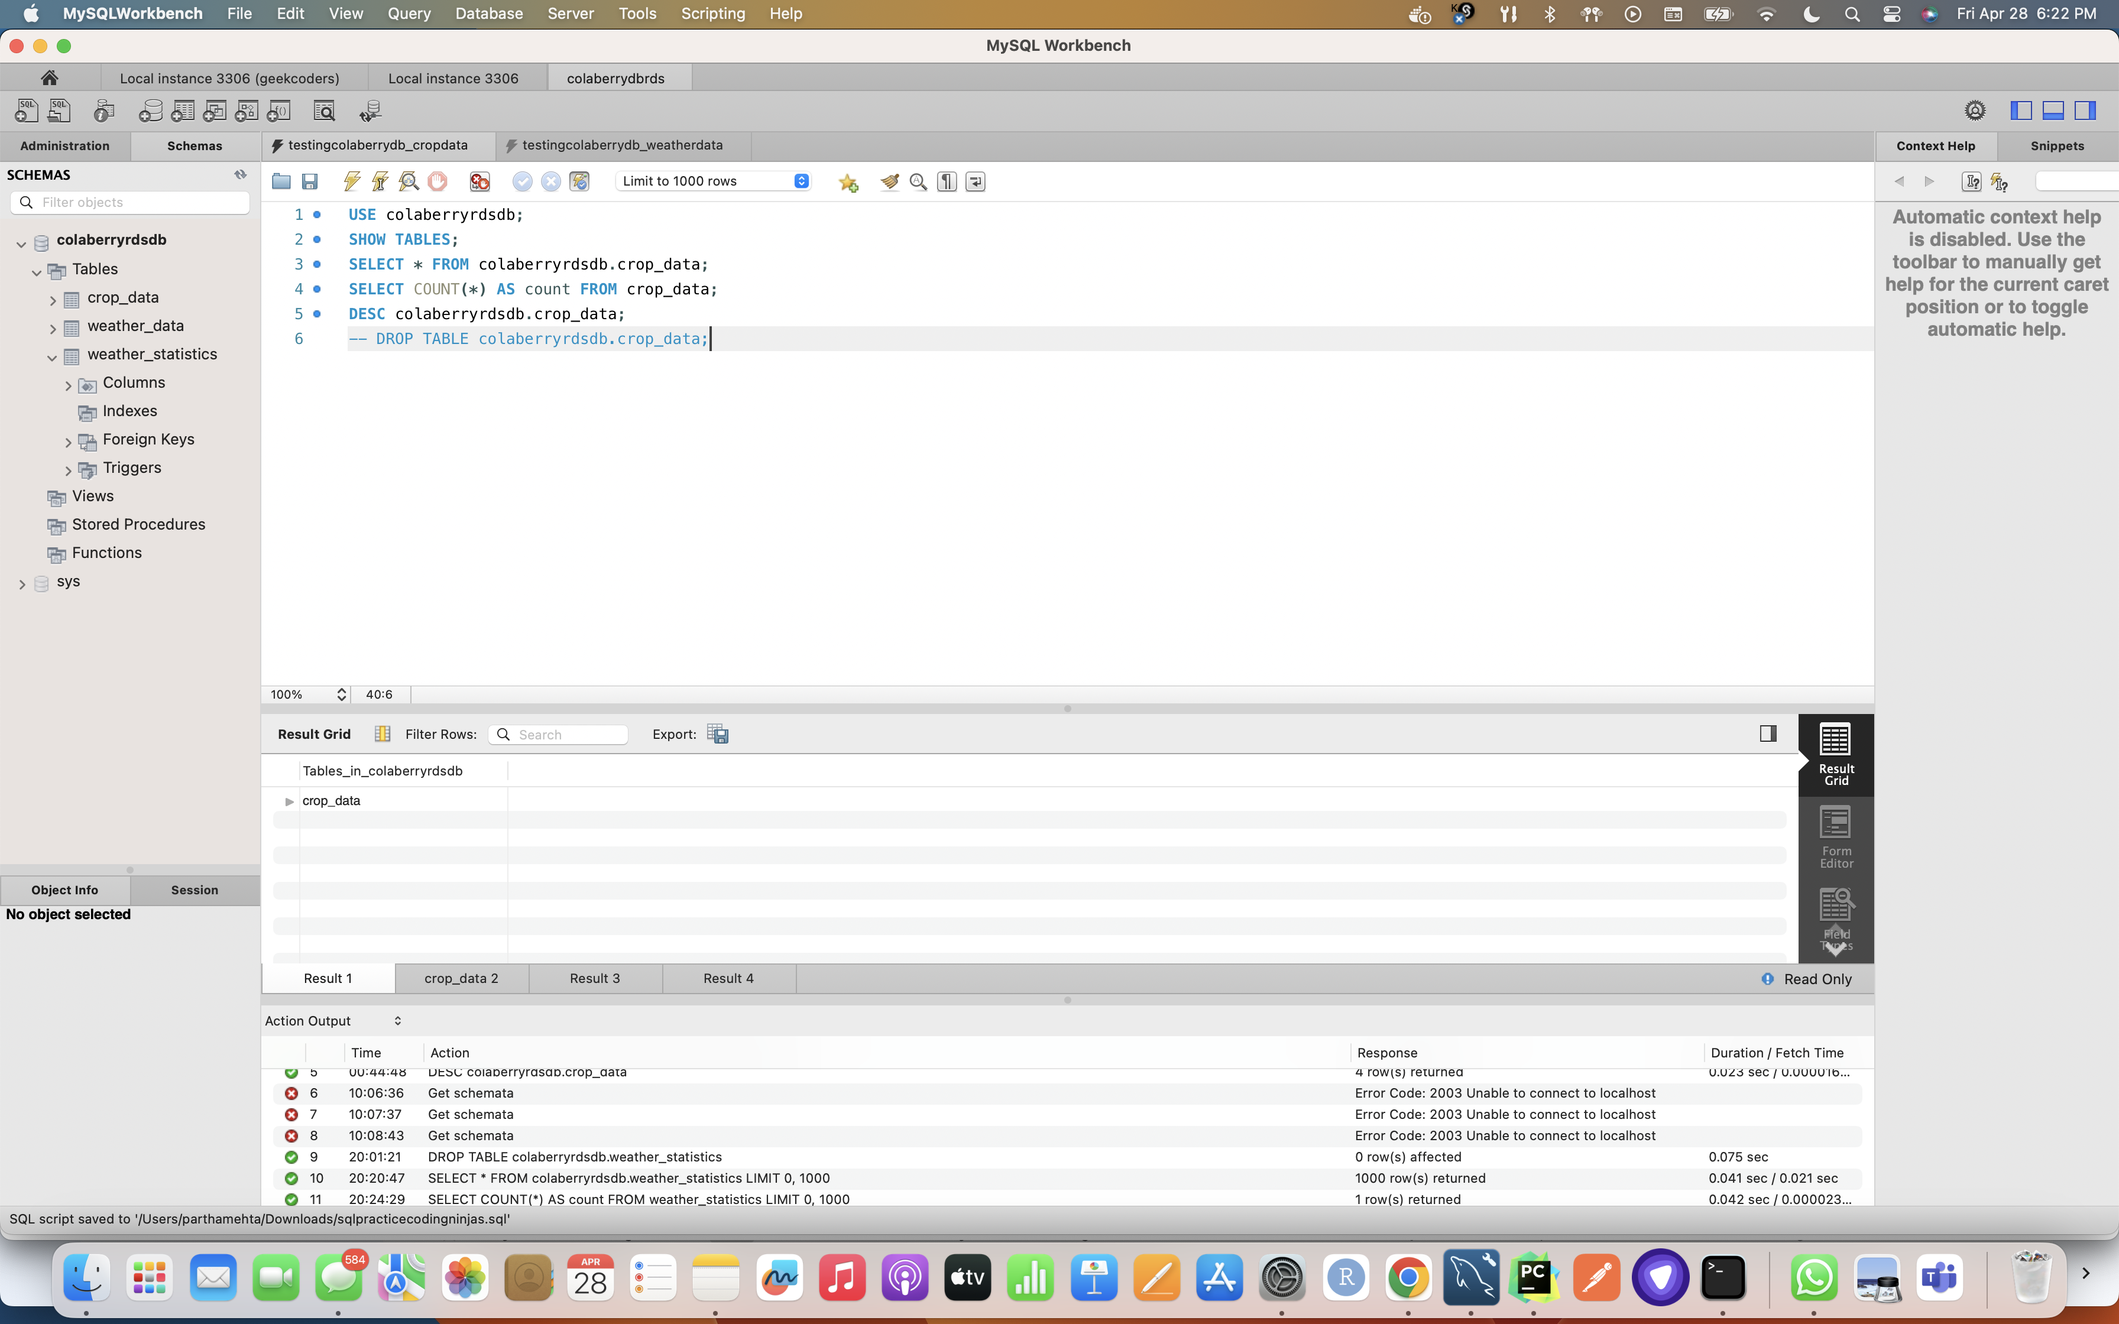Toggle invisible characters pilcrow button
The width and height of the screenshot is (2119, 1324).
point(947,181)
